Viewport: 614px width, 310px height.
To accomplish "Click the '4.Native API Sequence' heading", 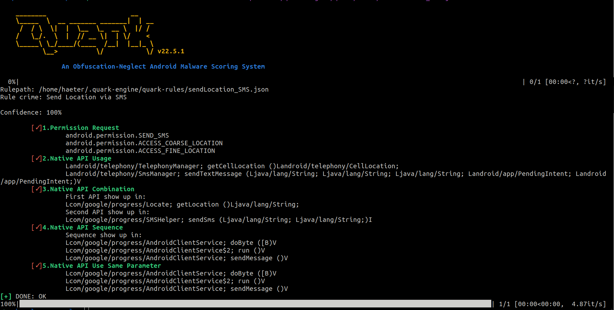I will [x=83, y=227].
